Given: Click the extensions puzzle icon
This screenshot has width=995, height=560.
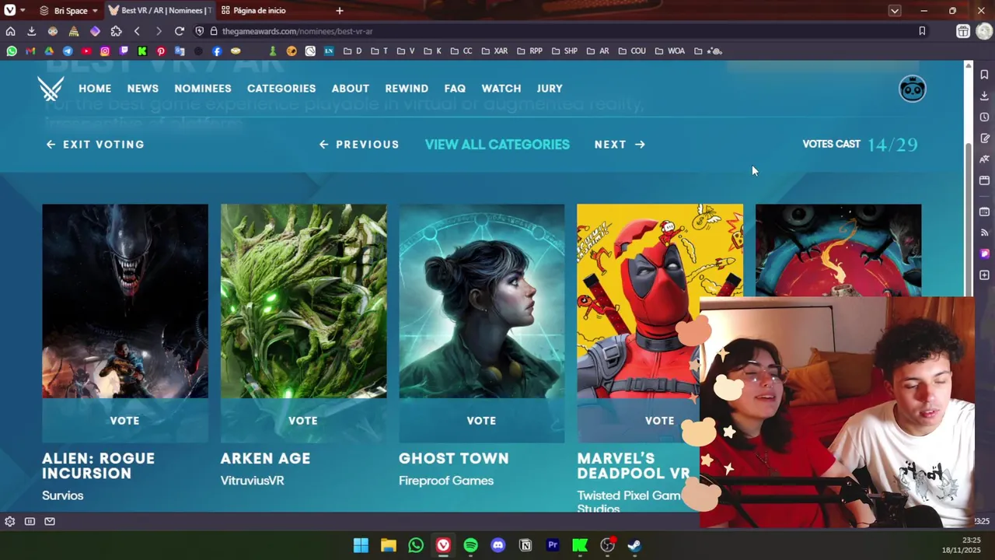Looking at the screenshot, I should (x=116, y=31).
